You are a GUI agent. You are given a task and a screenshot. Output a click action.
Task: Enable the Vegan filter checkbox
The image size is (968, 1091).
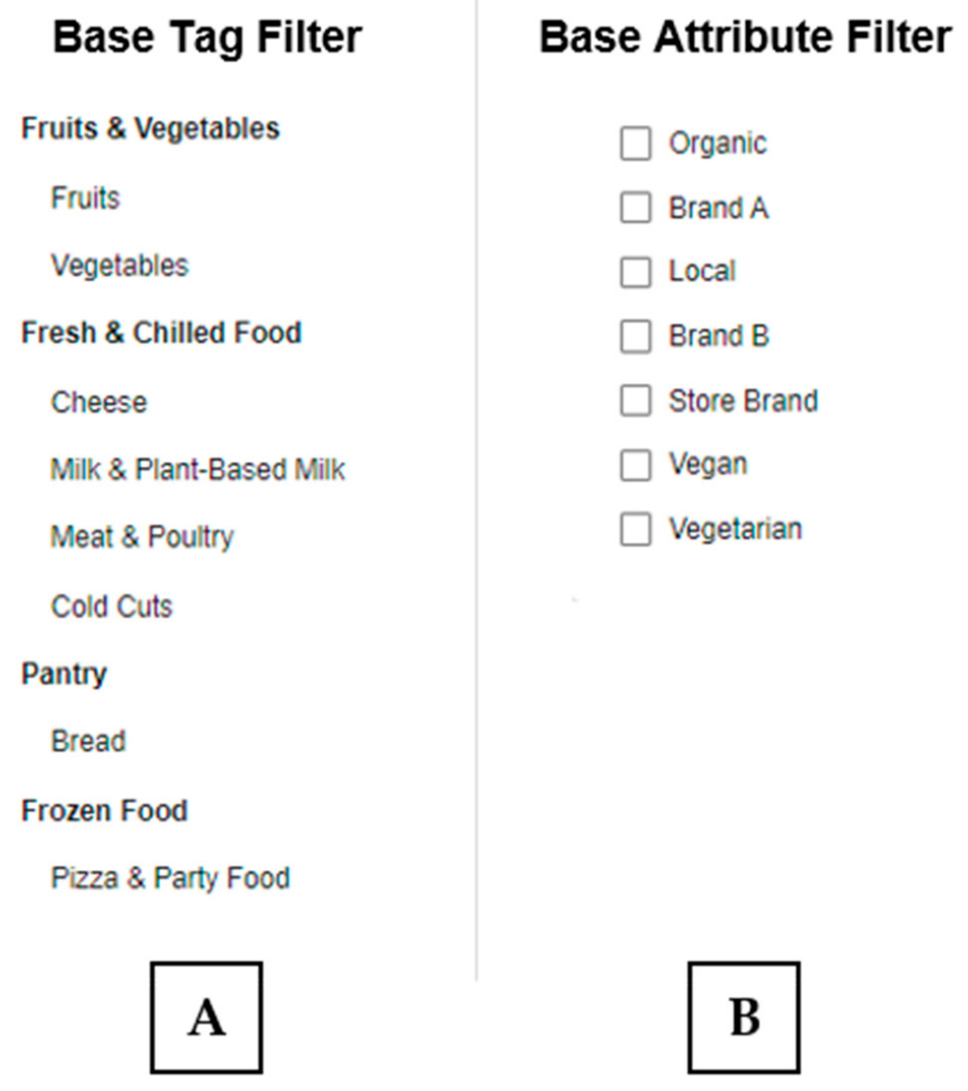click(635, 465)
